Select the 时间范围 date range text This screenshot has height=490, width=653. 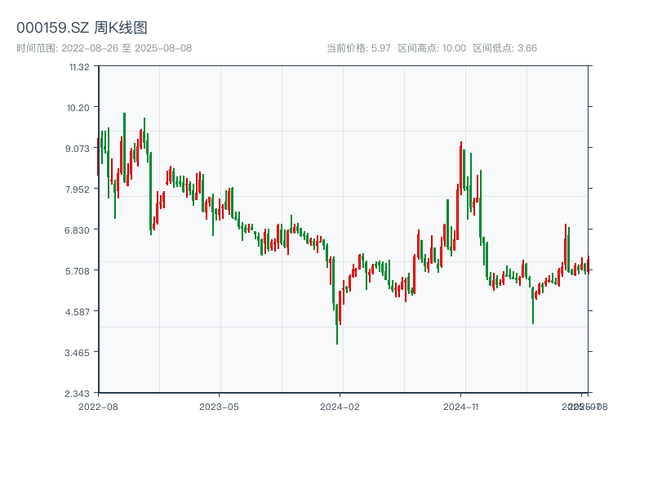click(x=104, y=48)
